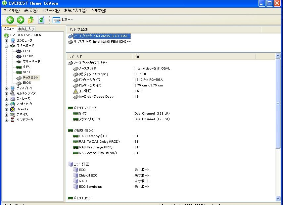Click the green back arrow icon
The image size is (283, 205).
[x=10, y=20]
